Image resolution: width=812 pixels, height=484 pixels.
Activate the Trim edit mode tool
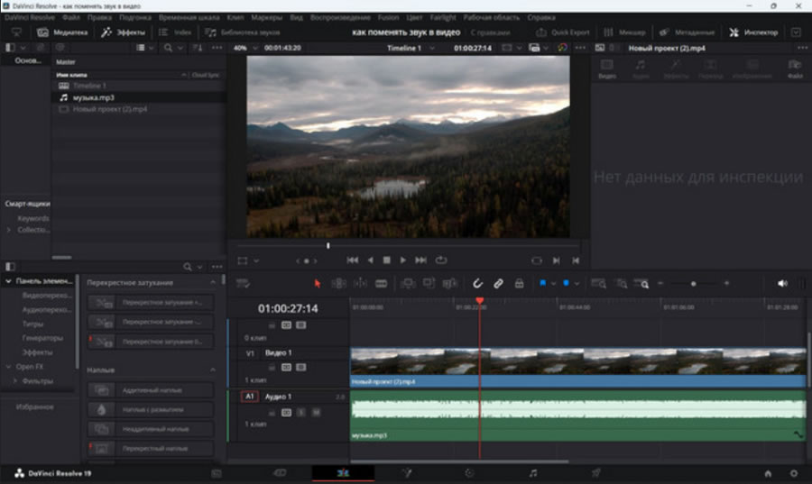338,283
